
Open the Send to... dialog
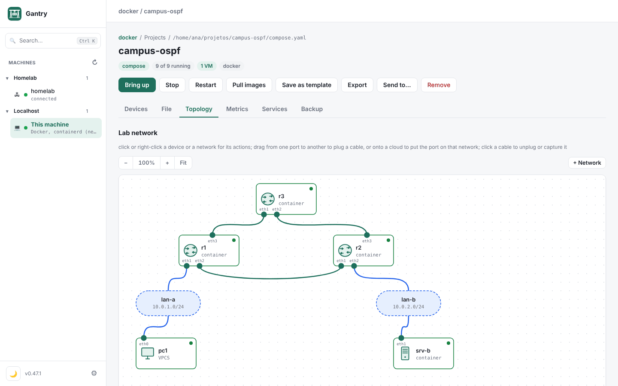397,85
